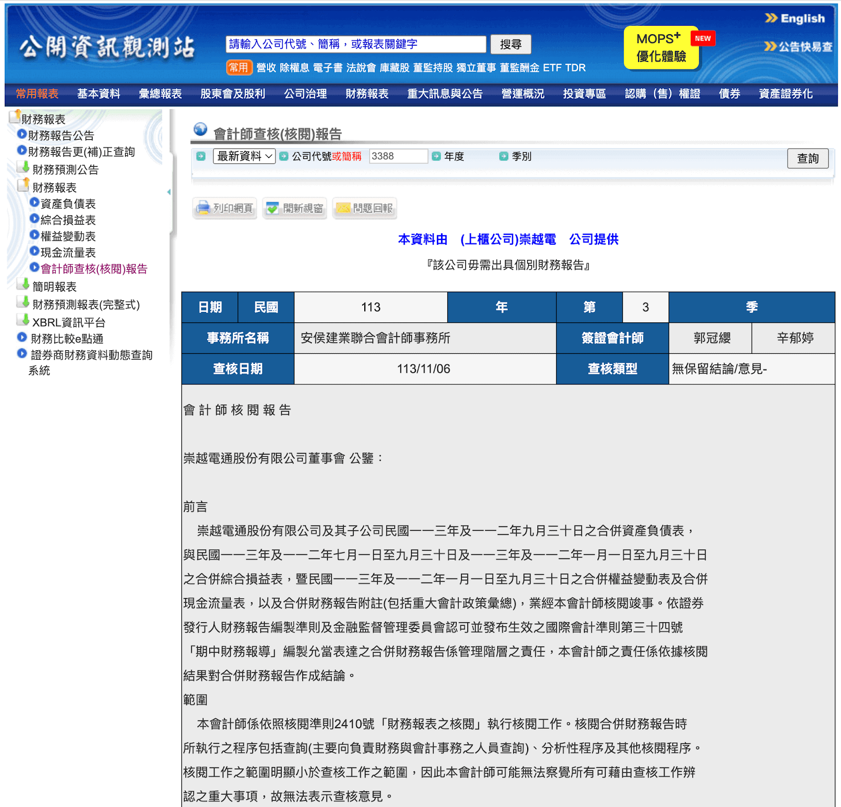This screenshot has height=807, width=841.
Task: Click the 營收 quick link
Action: click(x=266, y=68)
